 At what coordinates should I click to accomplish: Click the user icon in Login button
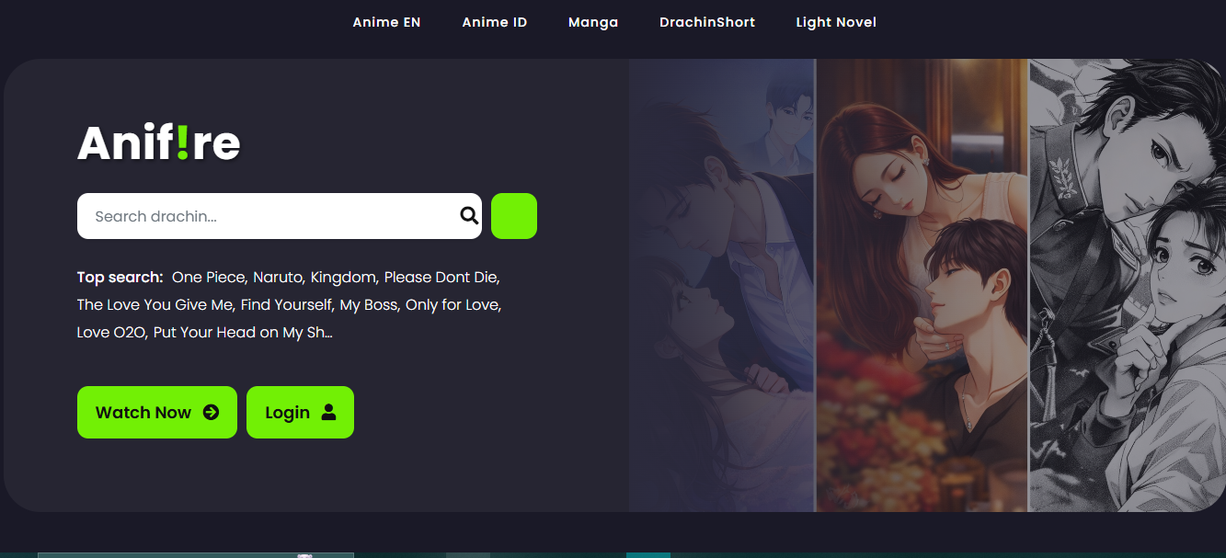[328, 412]
